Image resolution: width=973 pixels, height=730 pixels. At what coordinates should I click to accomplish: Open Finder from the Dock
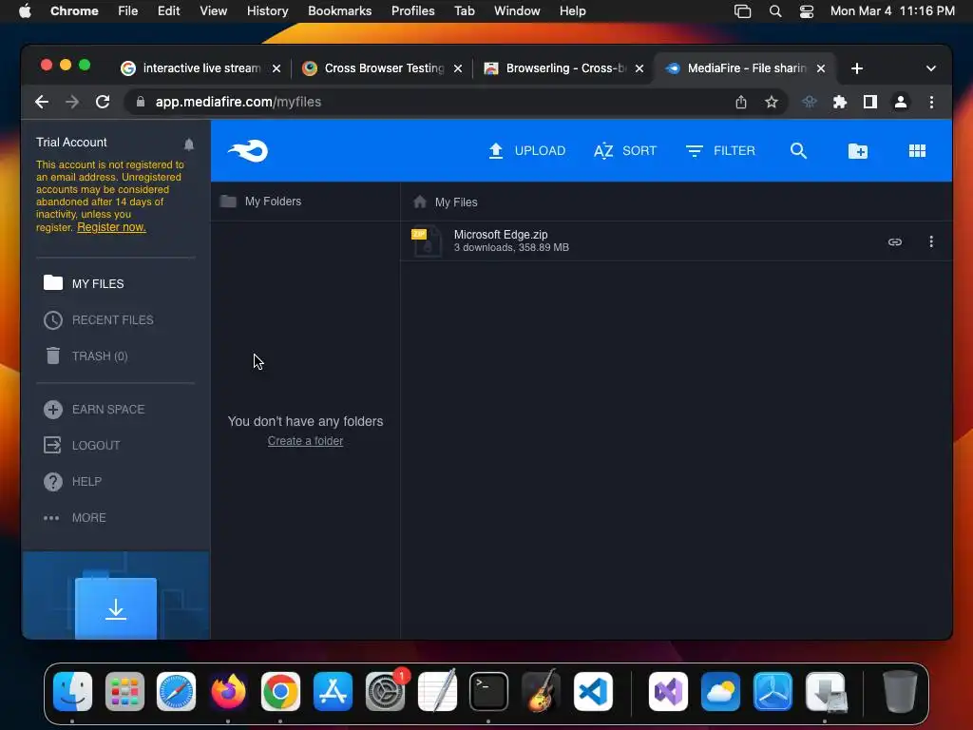coord(72,692)
